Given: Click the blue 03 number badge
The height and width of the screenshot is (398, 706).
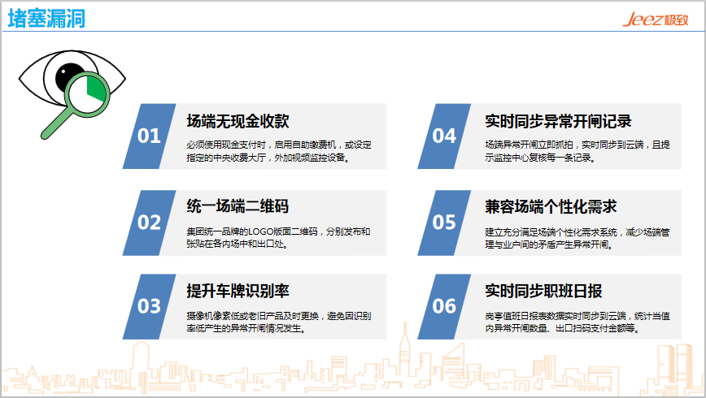Looking at the screenshot, I should (149, 306).
